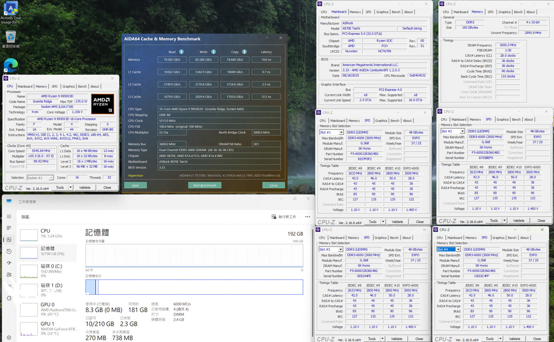Click the memory usage graph in Task Manager
Viewport: 554px width, 342px height.
click(194, 255)
